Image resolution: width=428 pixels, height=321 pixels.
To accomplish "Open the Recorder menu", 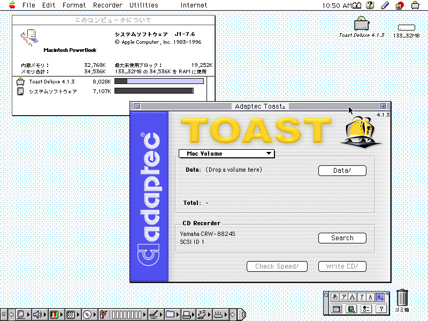I will [108, 5].
